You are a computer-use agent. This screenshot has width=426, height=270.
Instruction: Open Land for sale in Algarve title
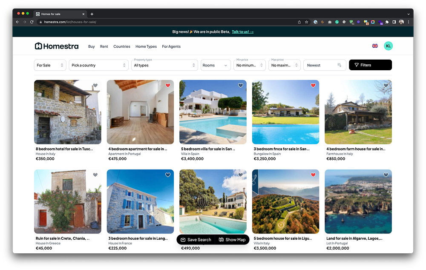pos(354,238)
